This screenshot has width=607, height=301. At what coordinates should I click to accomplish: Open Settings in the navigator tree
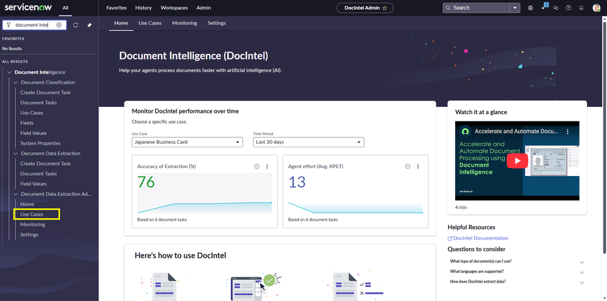click(29, 234)
